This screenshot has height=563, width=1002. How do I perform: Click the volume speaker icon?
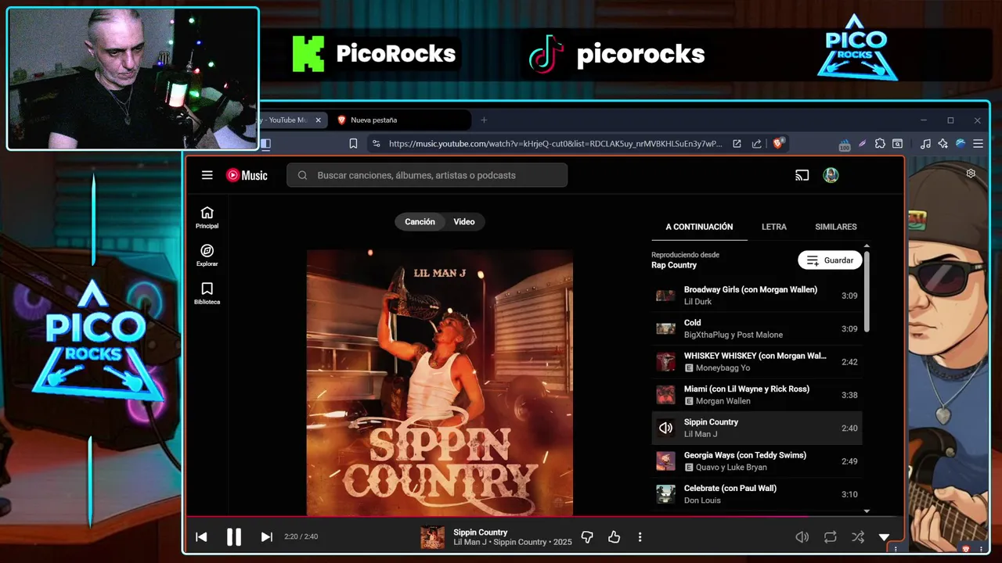(802, 537)
